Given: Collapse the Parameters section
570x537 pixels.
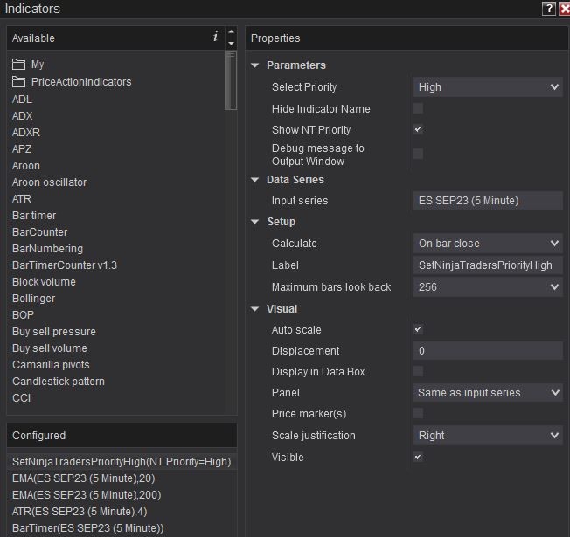Looking at the screenshot, I should click(x=255, y=65).
